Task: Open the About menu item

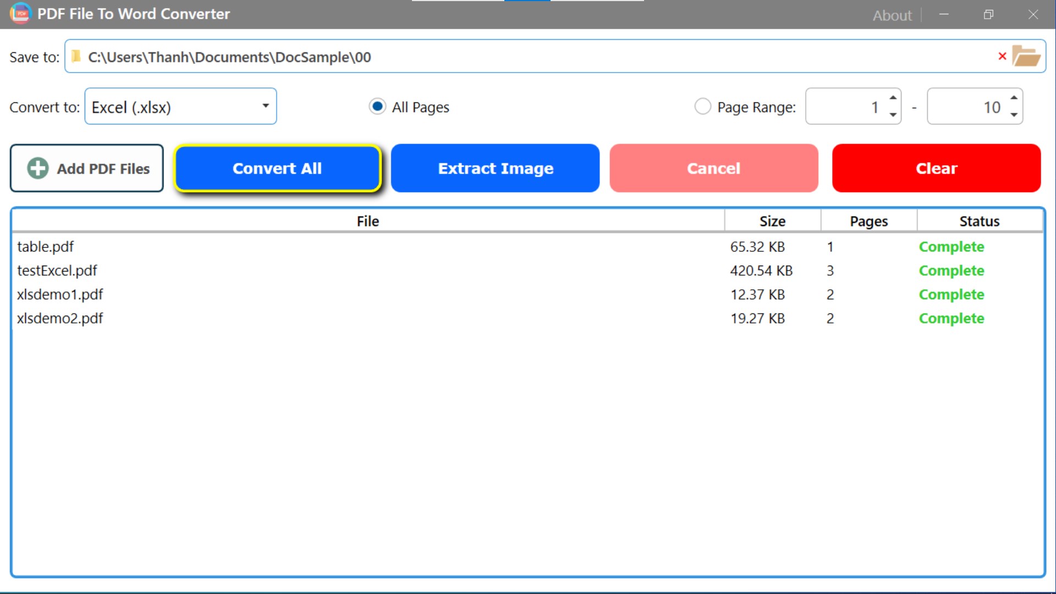Action: click(x=892, y=15)
